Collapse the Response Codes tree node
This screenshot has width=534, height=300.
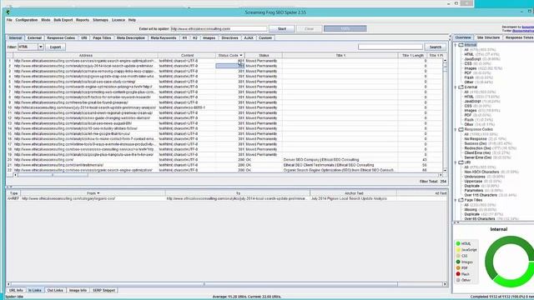pyautogui.click(x=456, y=130)
